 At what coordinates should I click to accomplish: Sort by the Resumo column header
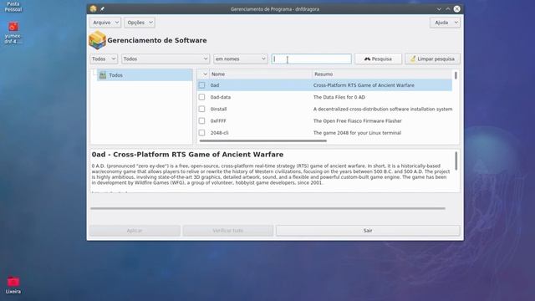(x=382, y=74)
